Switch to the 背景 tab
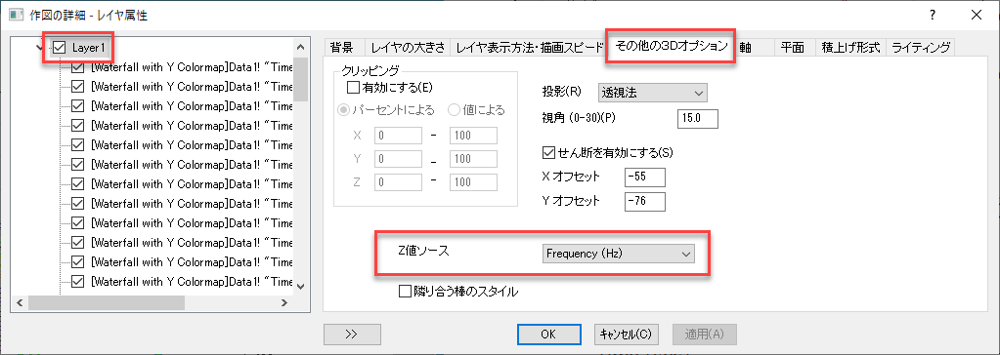Screen dimensions: 1000x355 (x=343, y=47)
